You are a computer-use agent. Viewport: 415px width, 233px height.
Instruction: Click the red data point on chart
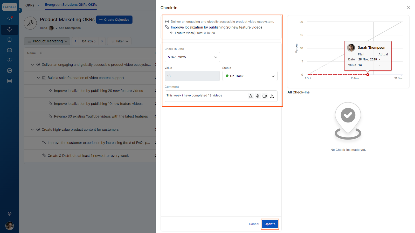(368, 75)
